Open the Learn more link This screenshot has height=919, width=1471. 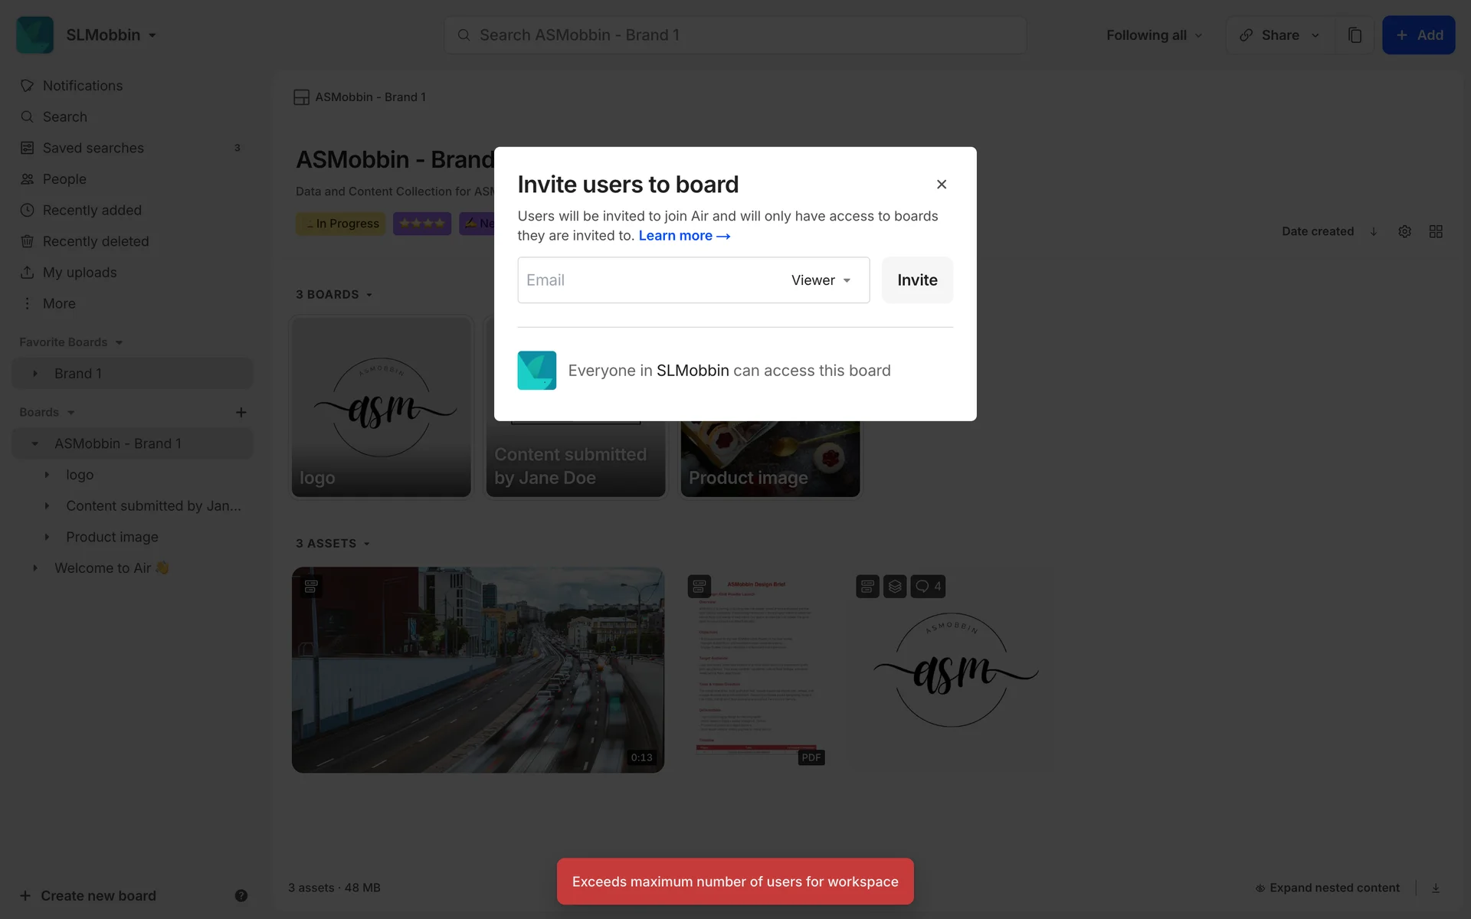[x=683, y=236]
